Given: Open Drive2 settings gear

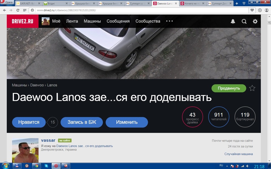Looking at the screenshot, I should tap(255, 21).
